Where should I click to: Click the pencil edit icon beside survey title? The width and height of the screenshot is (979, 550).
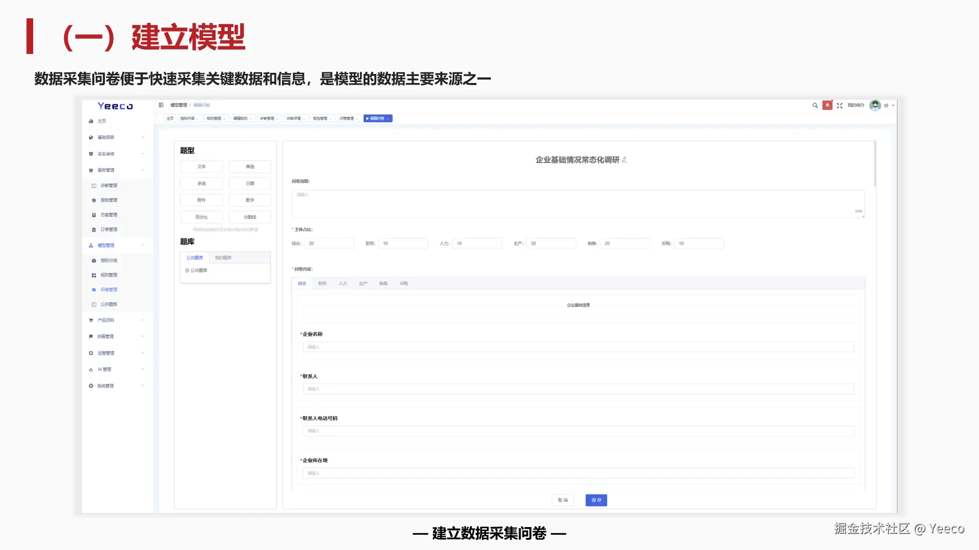[x=624, y=160]
